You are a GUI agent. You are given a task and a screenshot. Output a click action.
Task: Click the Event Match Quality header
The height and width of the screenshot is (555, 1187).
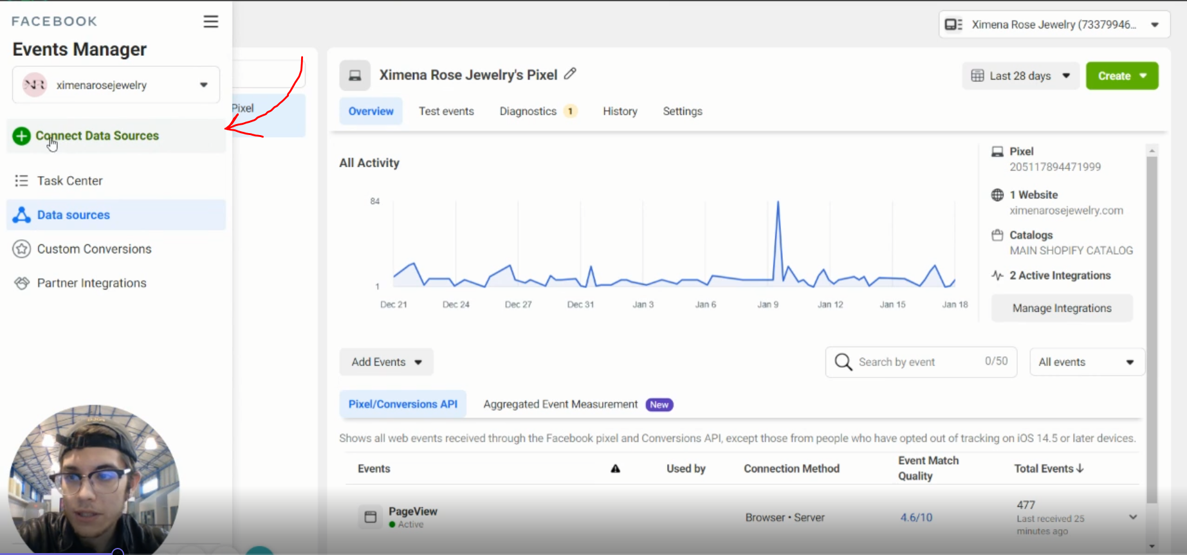click(x=928, y=468)
